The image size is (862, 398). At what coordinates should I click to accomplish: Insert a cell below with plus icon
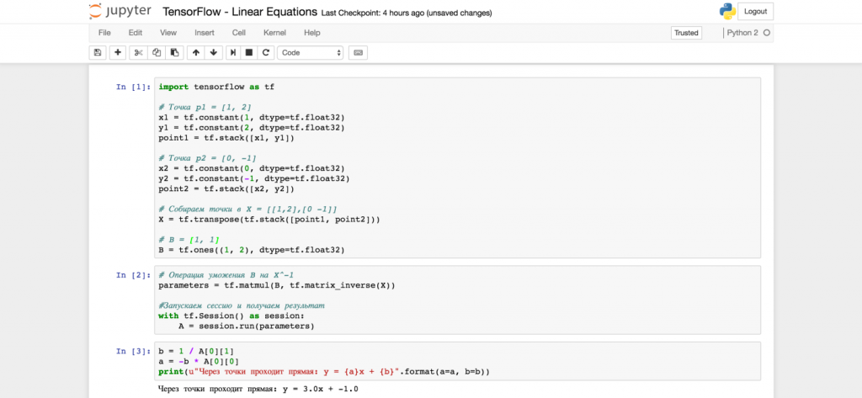point(118,52)
